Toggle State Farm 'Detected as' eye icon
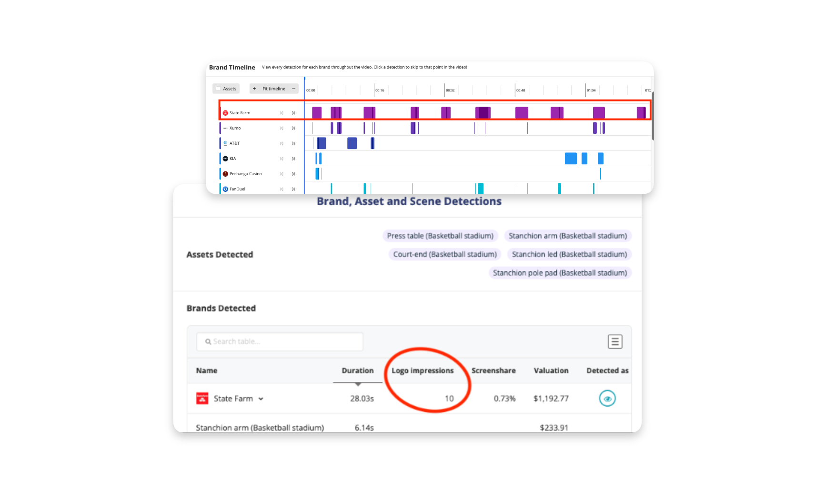 [607, 399]
